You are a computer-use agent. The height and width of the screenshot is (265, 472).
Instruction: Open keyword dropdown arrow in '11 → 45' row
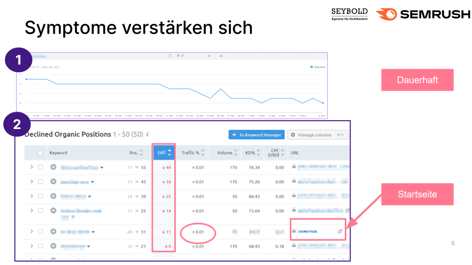[93, 182]
